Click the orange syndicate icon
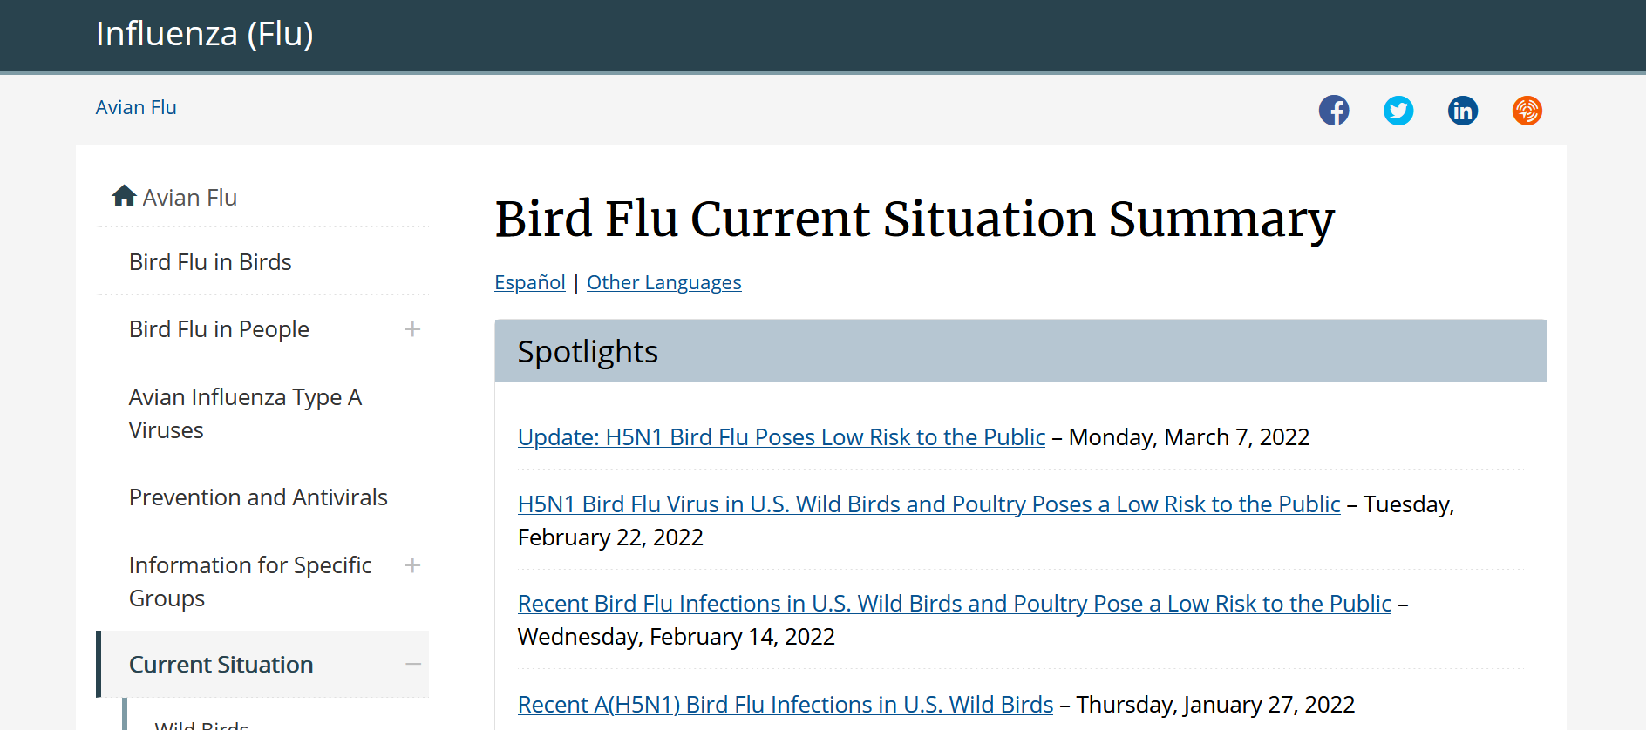The width and height of the screenshot is (1646, 730). (1527, 111)
